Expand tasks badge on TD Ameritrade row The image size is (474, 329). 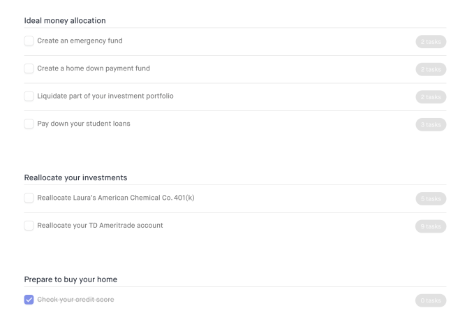coord(430,226)
